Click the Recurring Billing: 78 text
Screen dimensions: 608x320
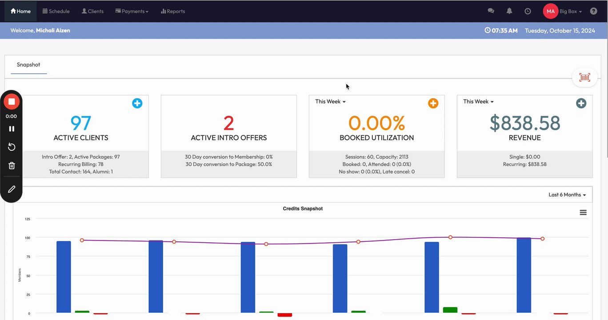click(81, 164)
